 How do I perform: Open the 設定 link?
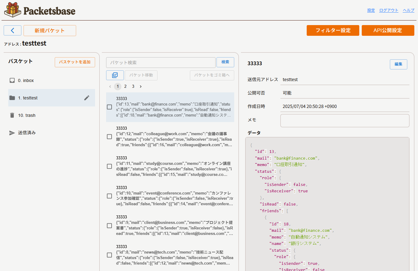[371, 10]
